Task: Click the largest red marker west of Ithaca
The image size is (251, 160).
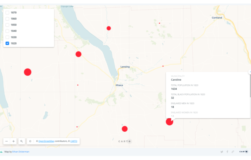Action: click(x=27, y=72)
